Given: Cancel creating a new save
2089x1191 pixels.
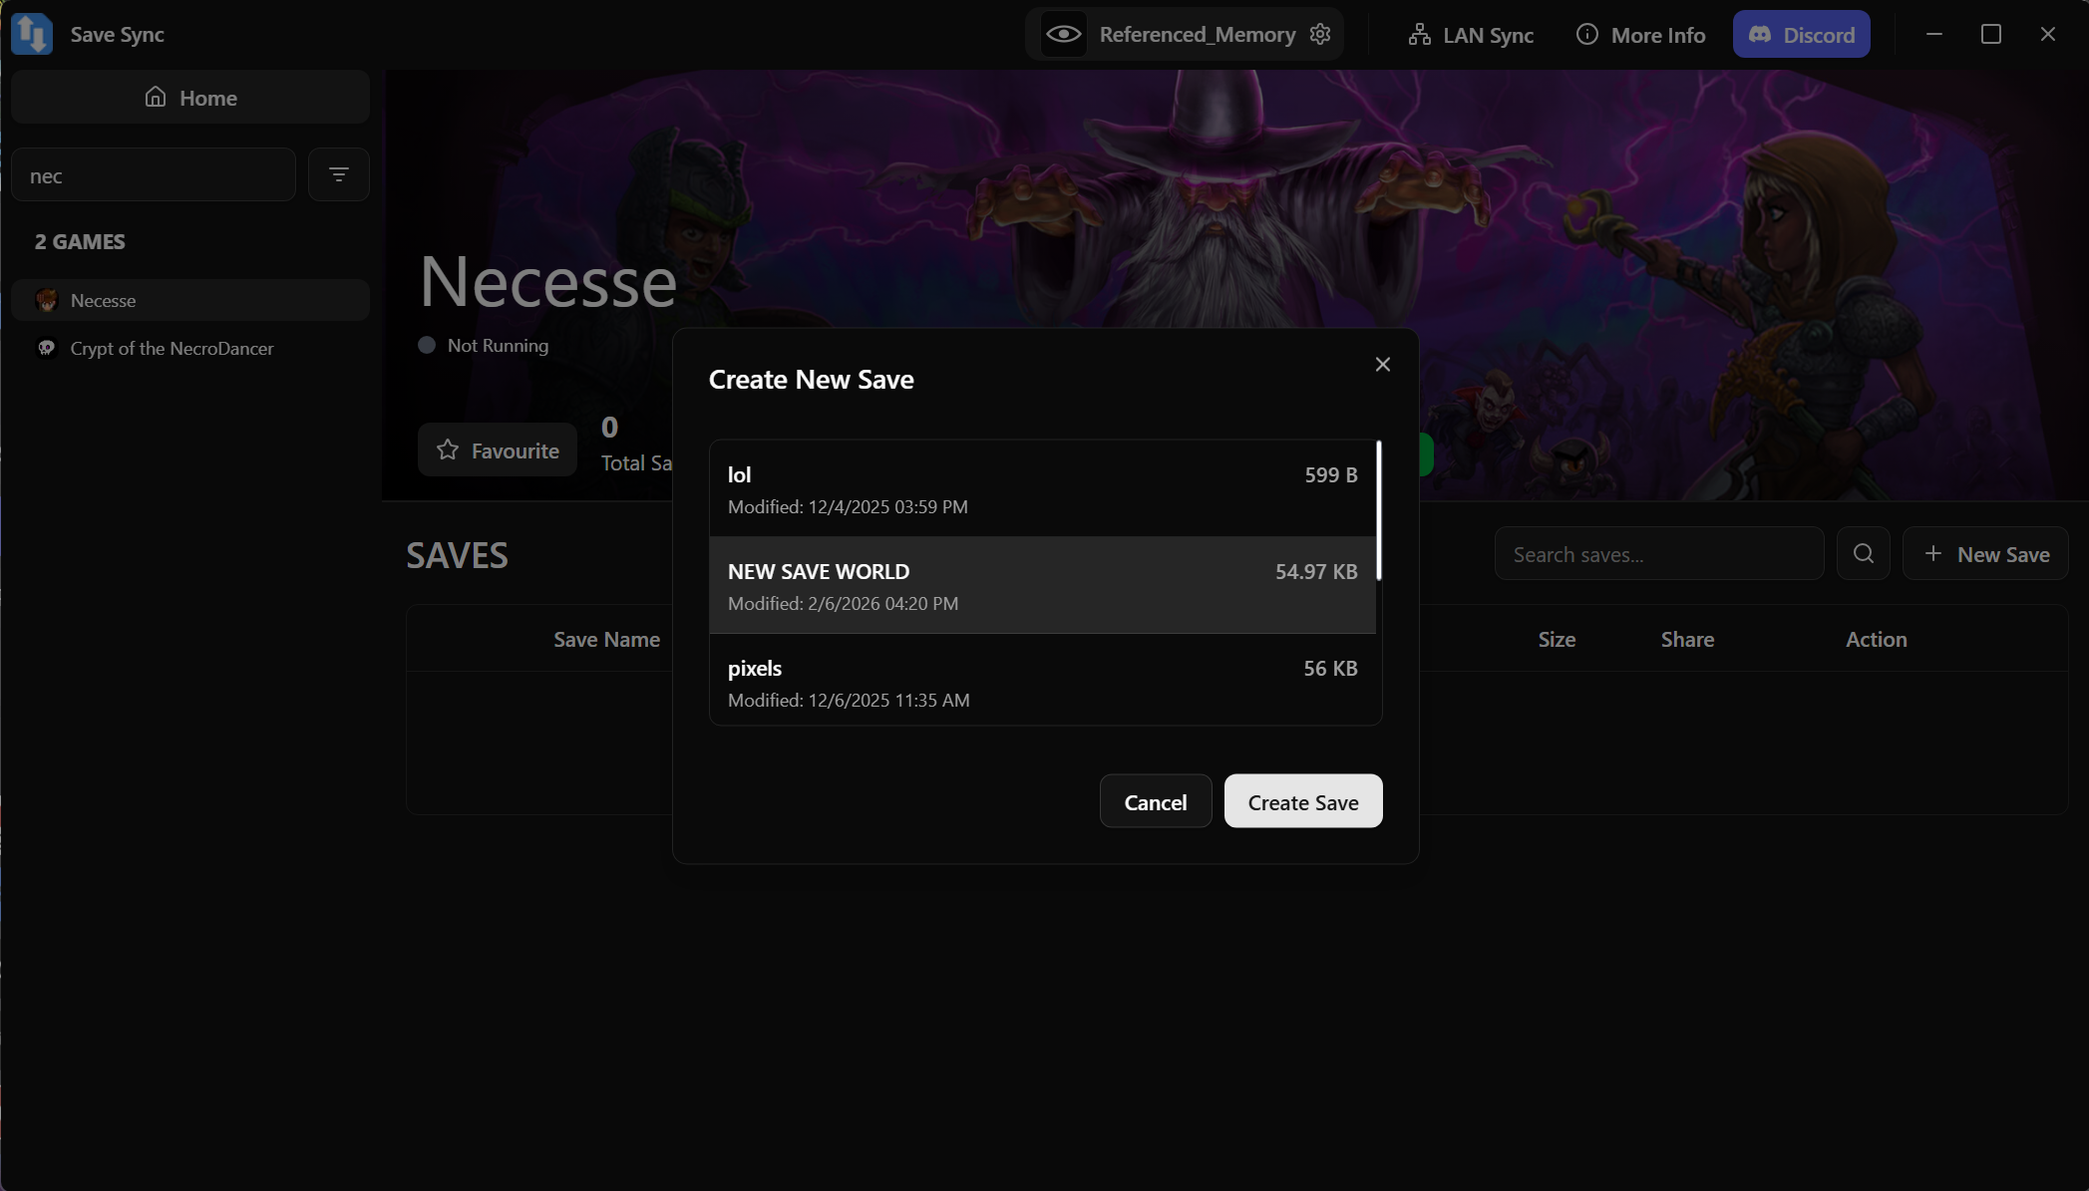Looking at the screenshot, I should (1156, 801).
